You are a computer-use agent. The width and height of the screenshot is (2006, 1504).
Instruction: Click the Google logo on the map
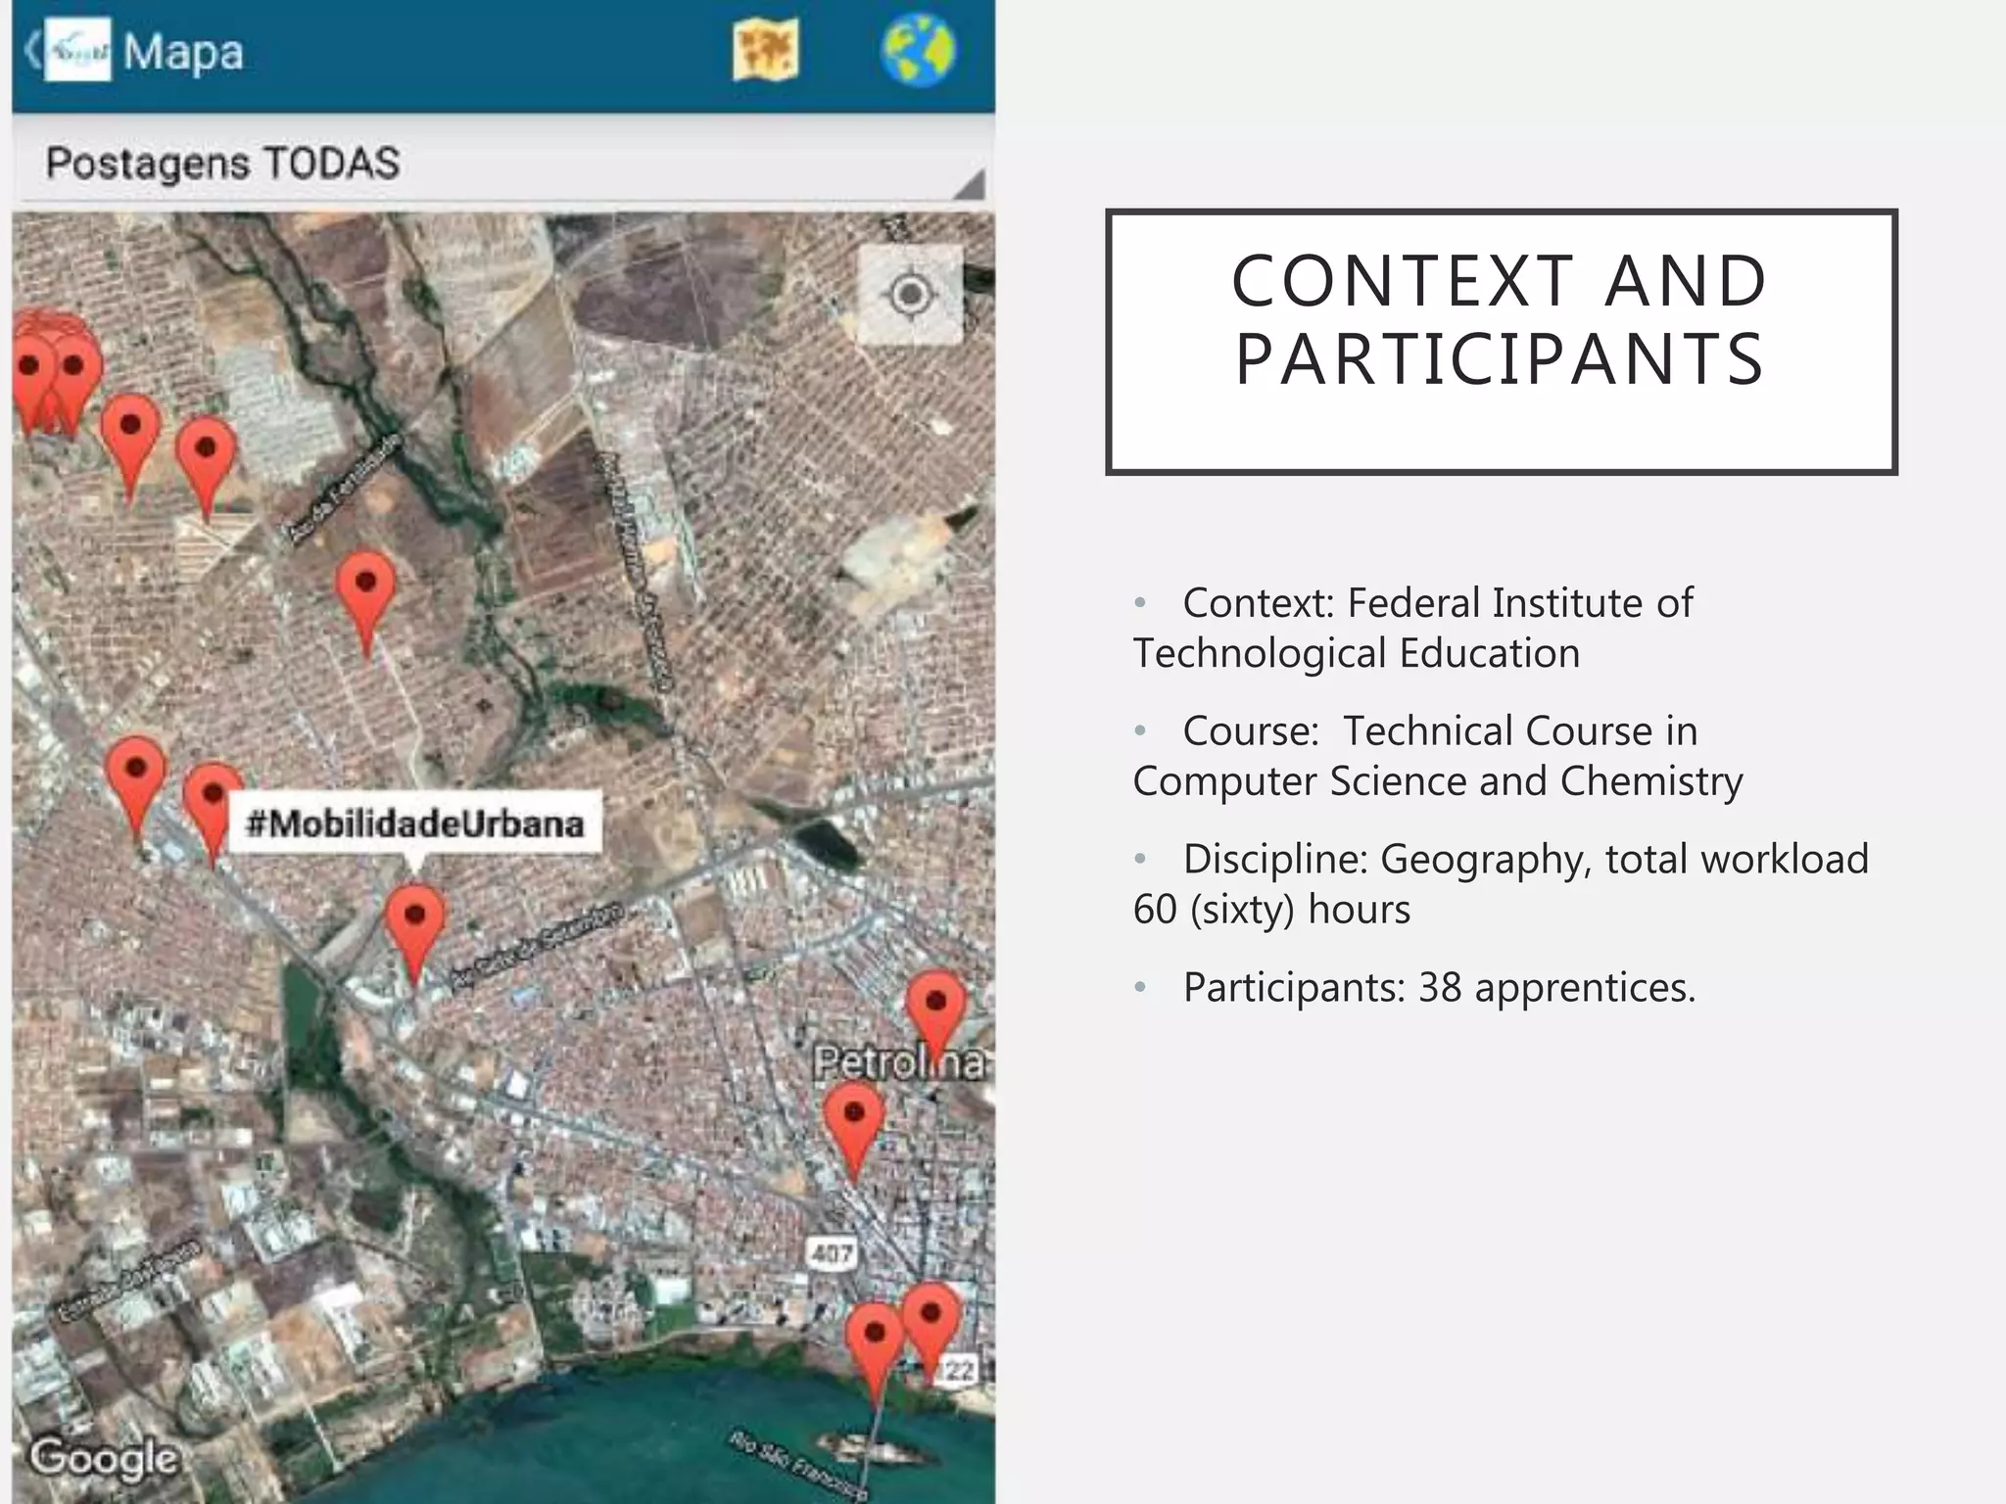click(104, 1458)
